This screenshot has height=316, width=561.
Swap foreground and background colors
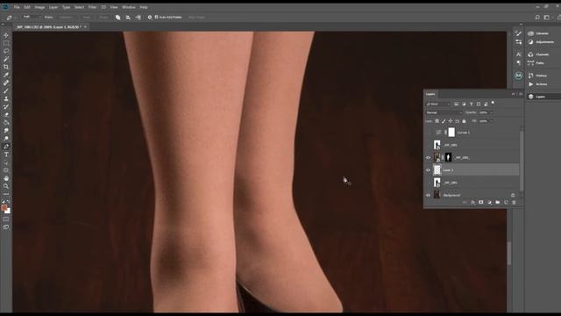tap(9, 202)
